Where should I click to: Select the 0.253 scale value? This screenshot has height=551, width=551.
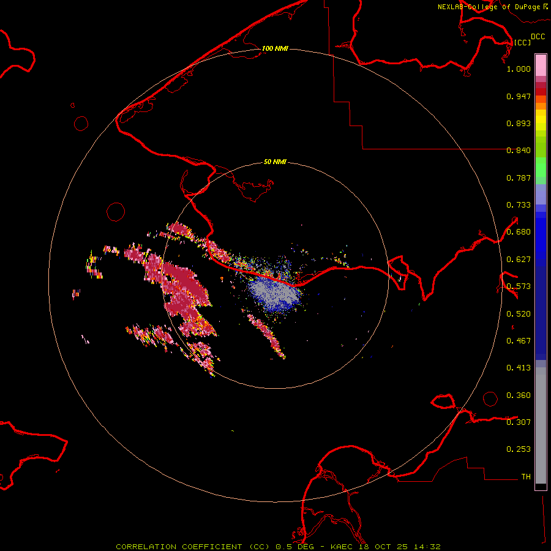519,449
